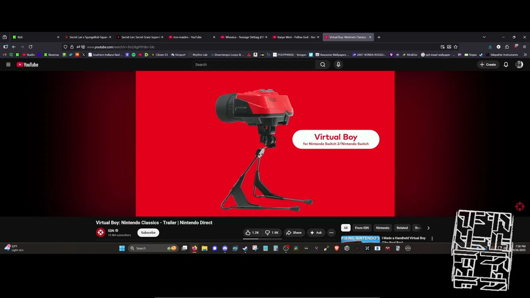
Task: Open the IGN channel avatar
Action: 101,233
